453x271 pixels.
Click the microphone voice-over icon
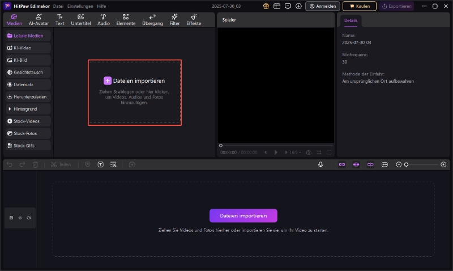(320, 164)
